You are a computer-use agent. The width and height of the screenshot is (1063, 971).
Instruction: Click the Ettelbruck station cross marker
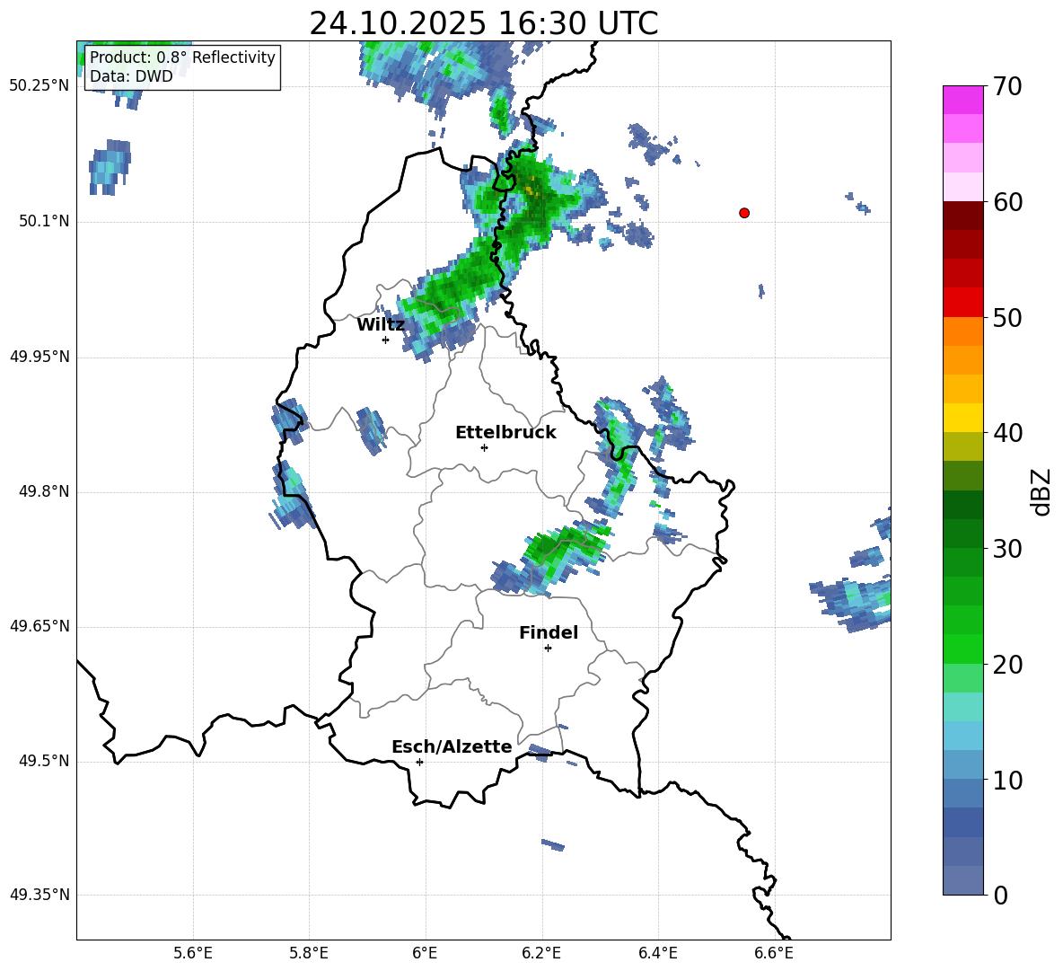coord(484,447)
